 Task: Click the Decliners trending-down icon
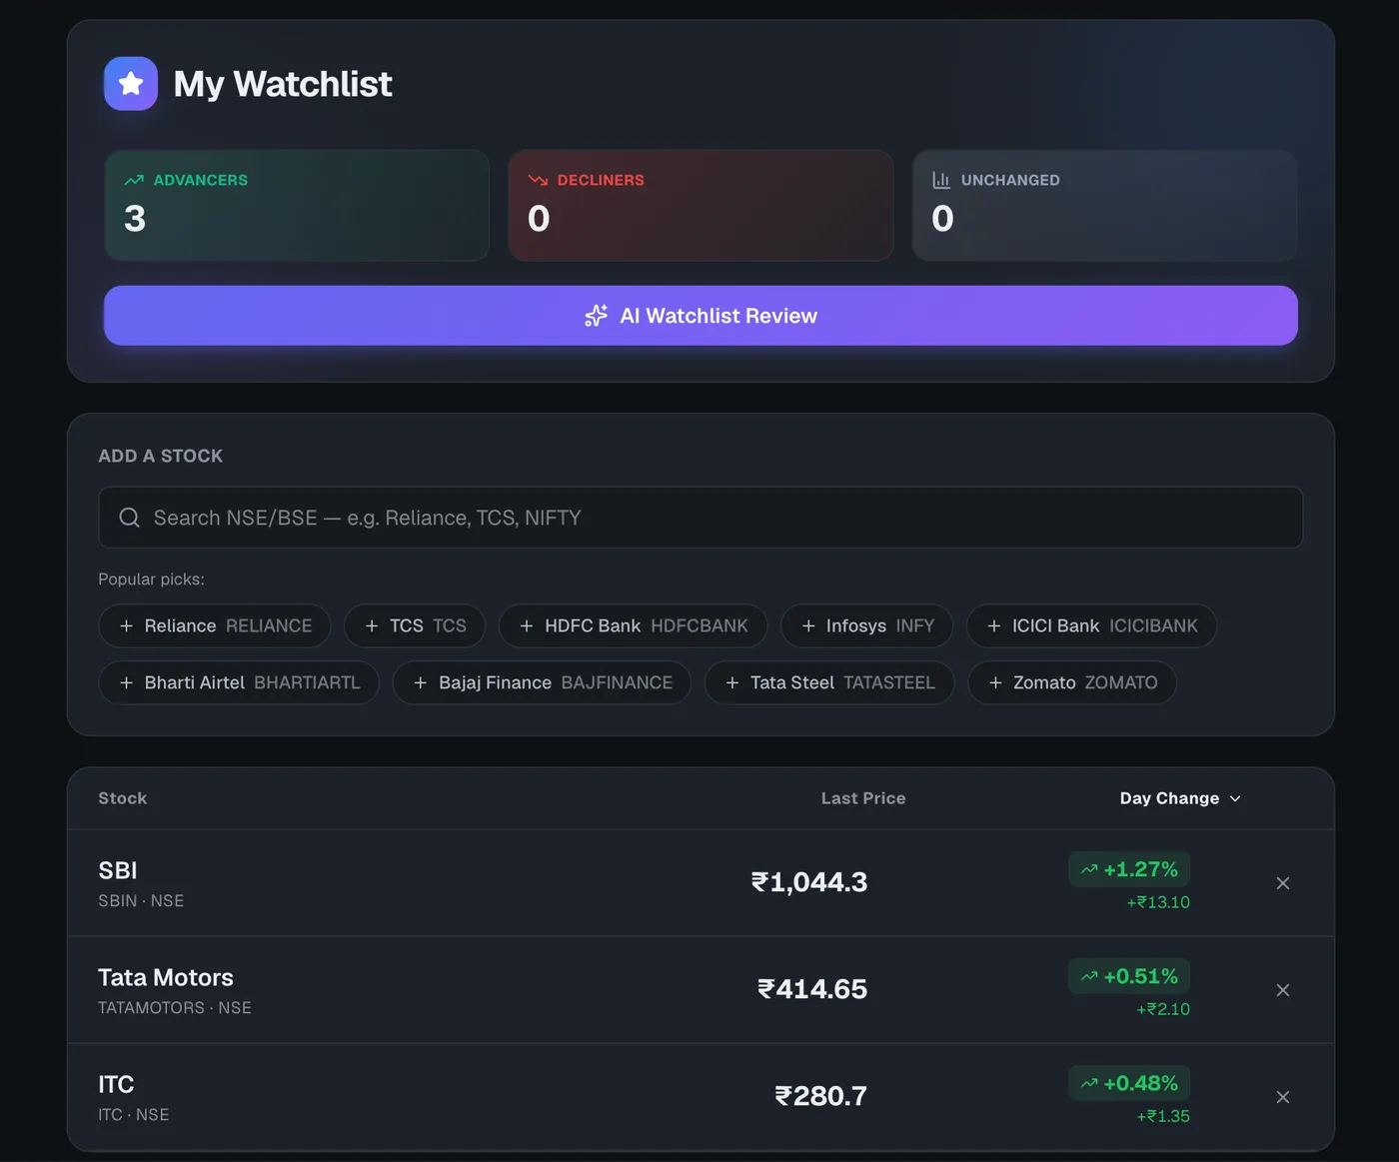(538, 181)
